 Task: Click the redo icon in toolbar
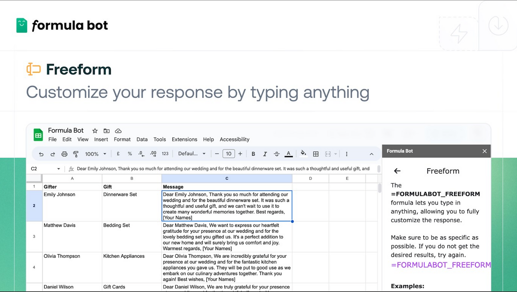pyautogui.click(x=53, y=154)
